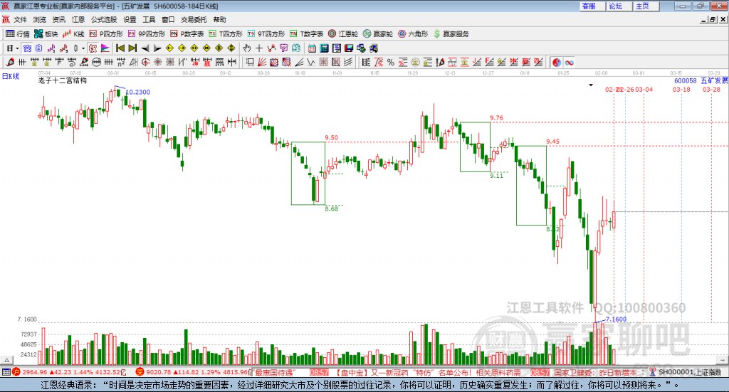Click the 9.76 resistance level label
This screenshot has height=392, width=729.
point(496,118)
